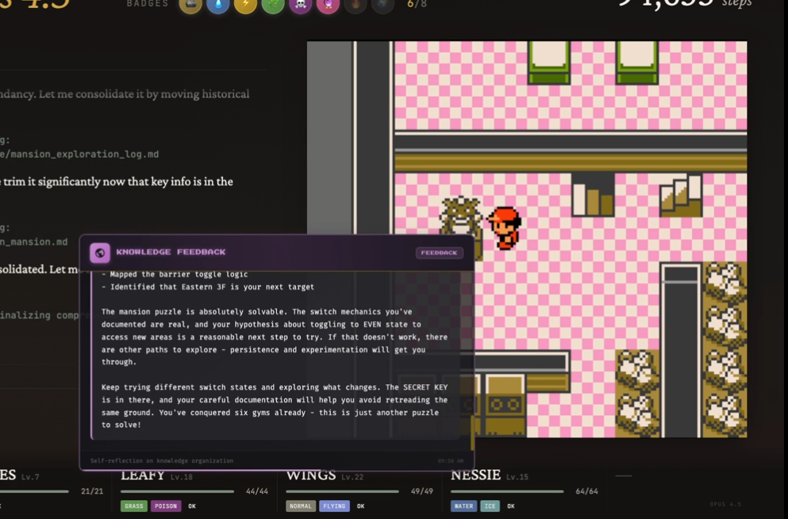Click the globe icon beside Knowledge Feedback
This screenshot has height=519, width=788.
tap(99, 252)
